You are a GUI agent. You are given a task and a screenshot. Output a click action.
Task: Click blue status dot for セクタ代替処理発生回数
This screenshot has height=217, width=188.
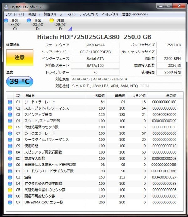10,184
